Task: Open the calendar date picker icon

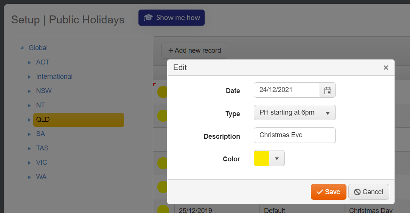Action: click(x=328, y=90)
